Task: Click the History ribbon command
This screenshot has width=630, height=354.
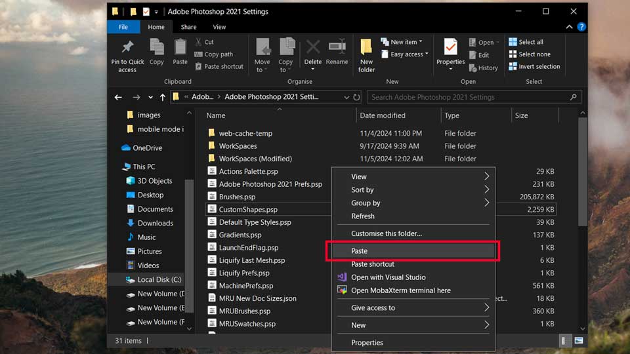Action: coord(484,68)
